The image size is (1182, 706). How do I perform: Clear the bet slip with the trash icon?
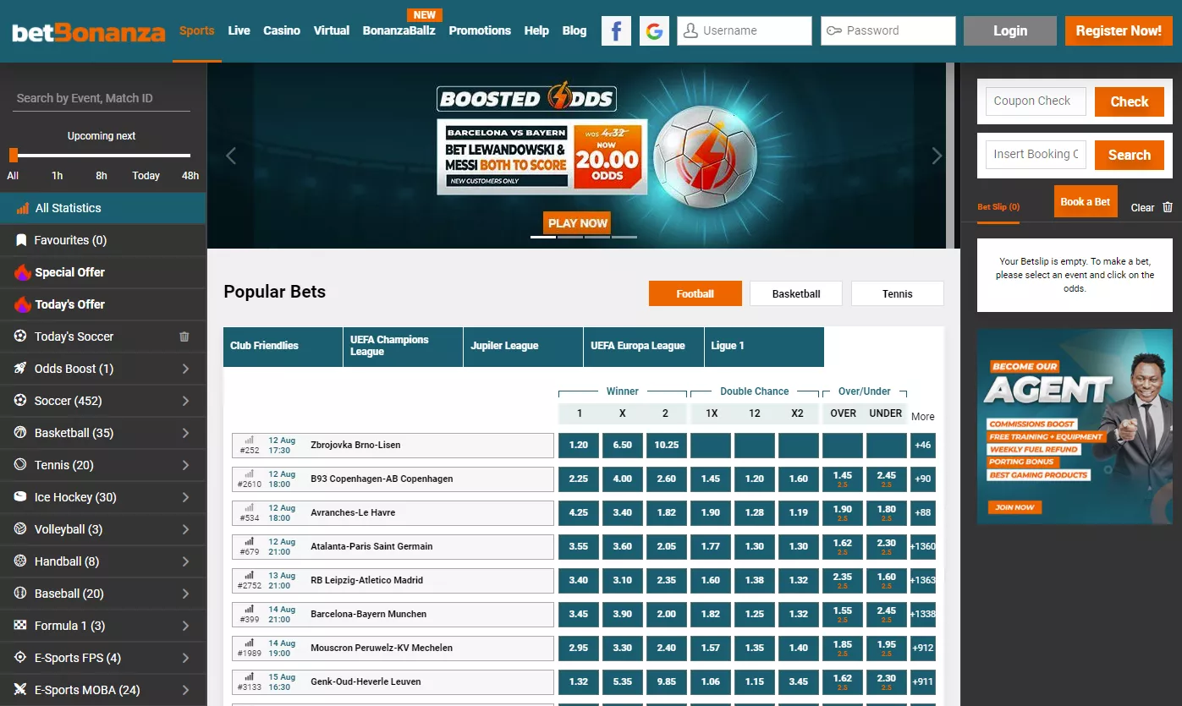(x=1168, y=206)
